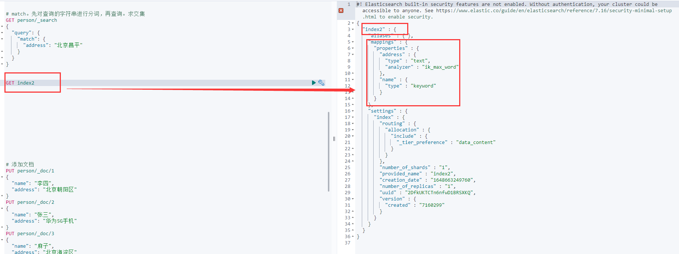Viewport: 679px width, 254px height.
Task: Collapse the "name" block at line 11
Action: point(353,79)
